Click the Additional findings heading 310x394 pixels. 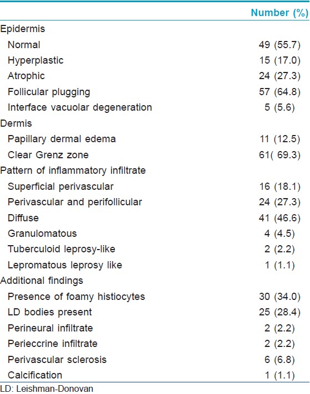click(x=42, y=281)
